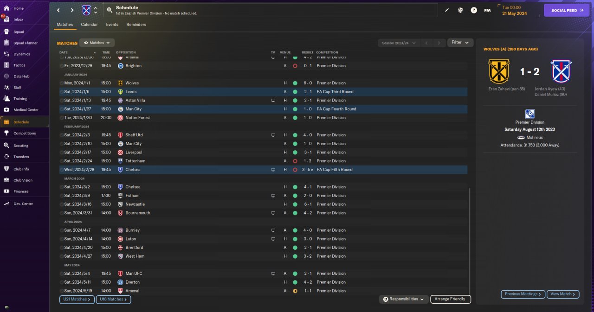Sort by the Competition column header

click(327, 52)
